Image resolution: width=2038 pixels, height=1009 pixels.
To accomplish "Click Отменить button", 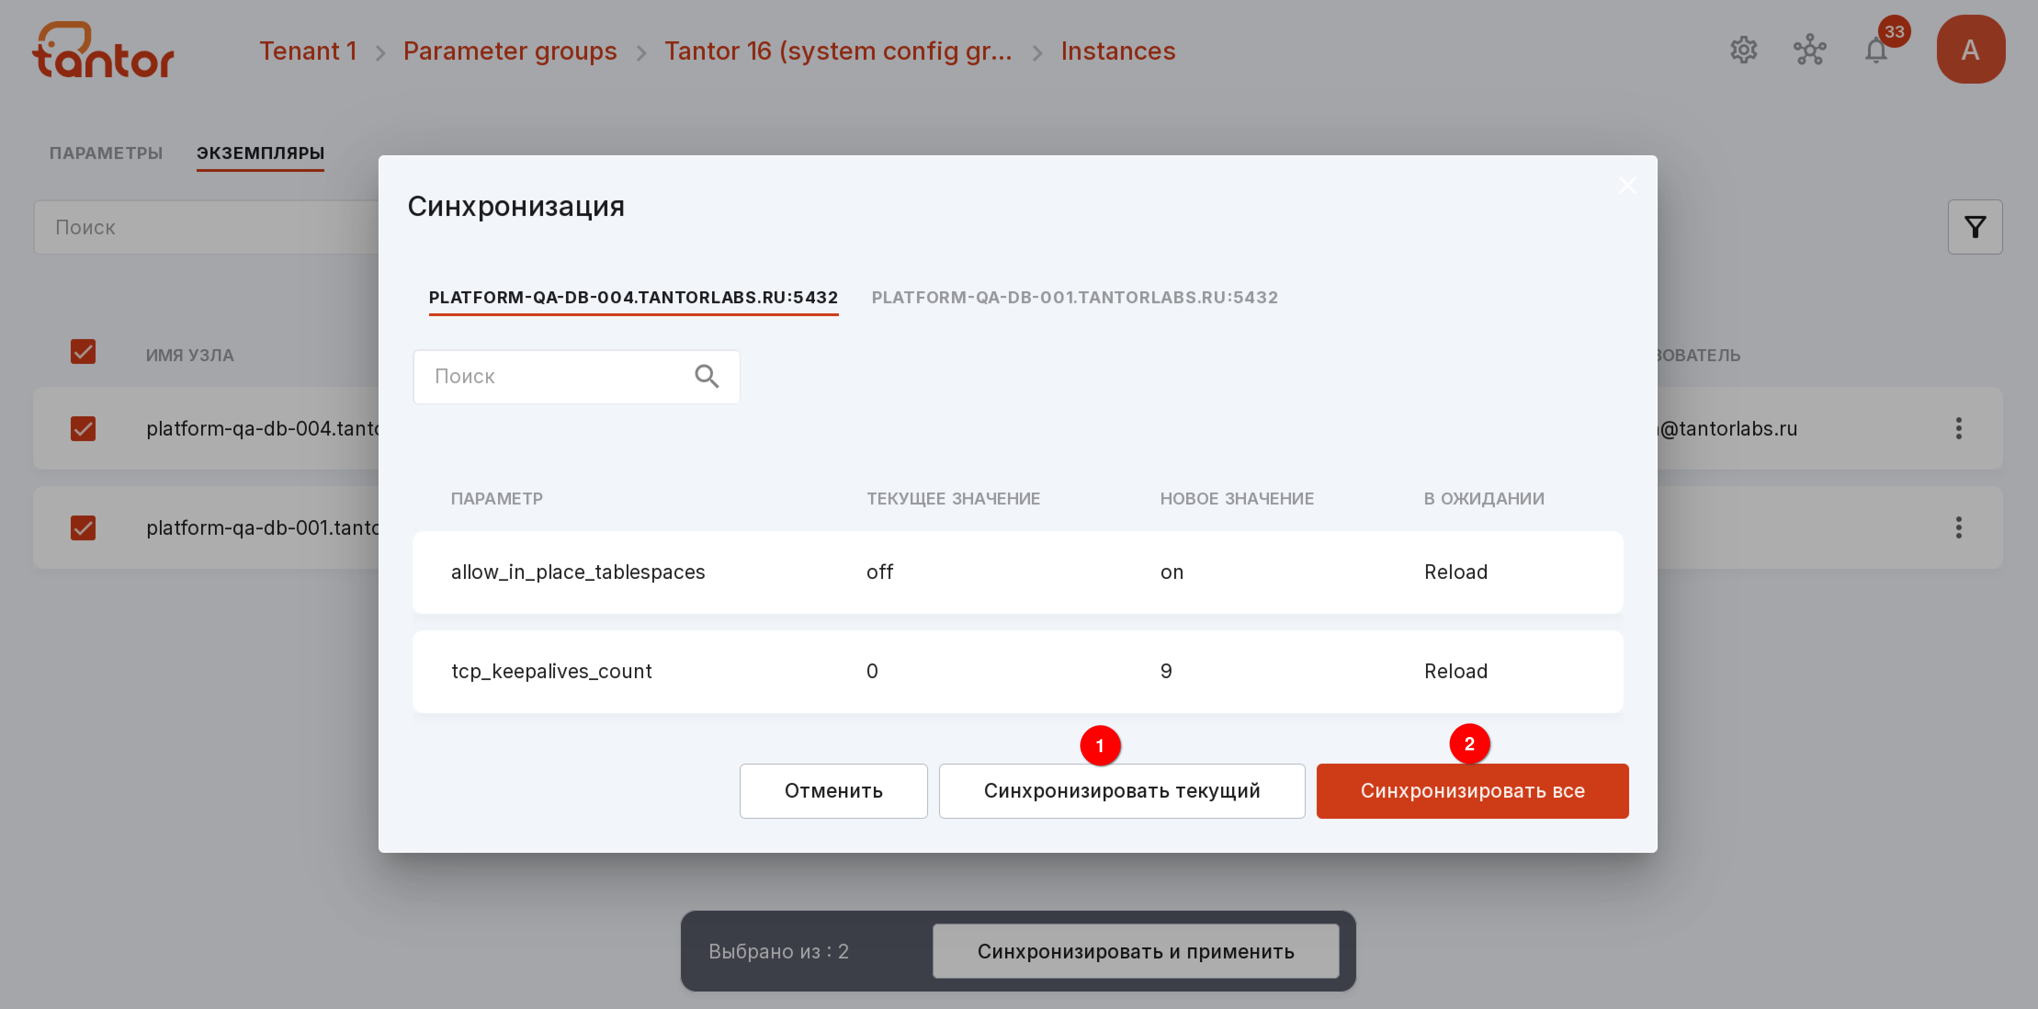I will coord(833,791).
